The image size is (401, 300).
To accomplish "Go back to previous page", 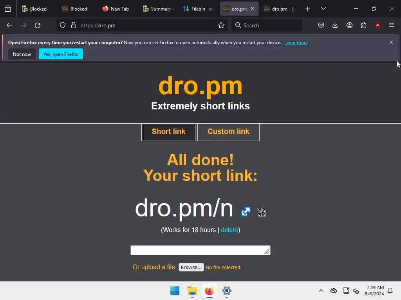I will point(9,25).
